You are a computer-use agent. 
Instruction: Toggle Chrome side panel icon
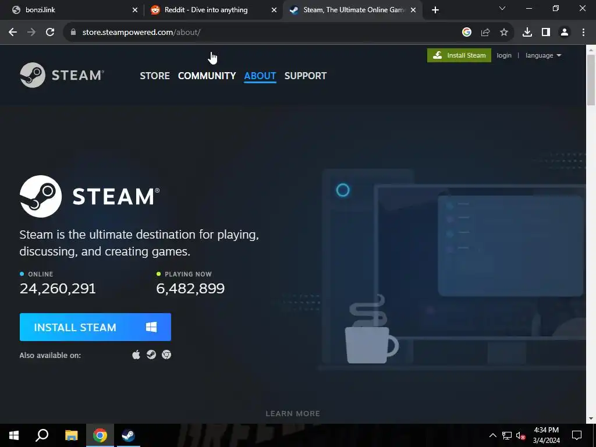(546, 33)
